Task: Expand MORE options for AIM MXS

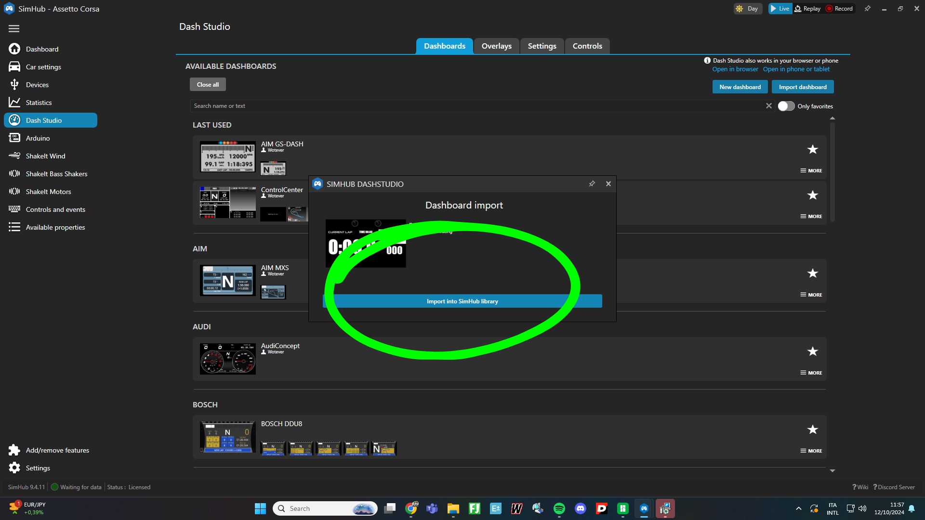Action: [x=811, y=295]
